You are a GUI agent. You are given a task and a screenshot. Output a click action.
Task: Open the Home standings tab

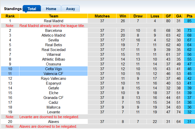[51, 9]
